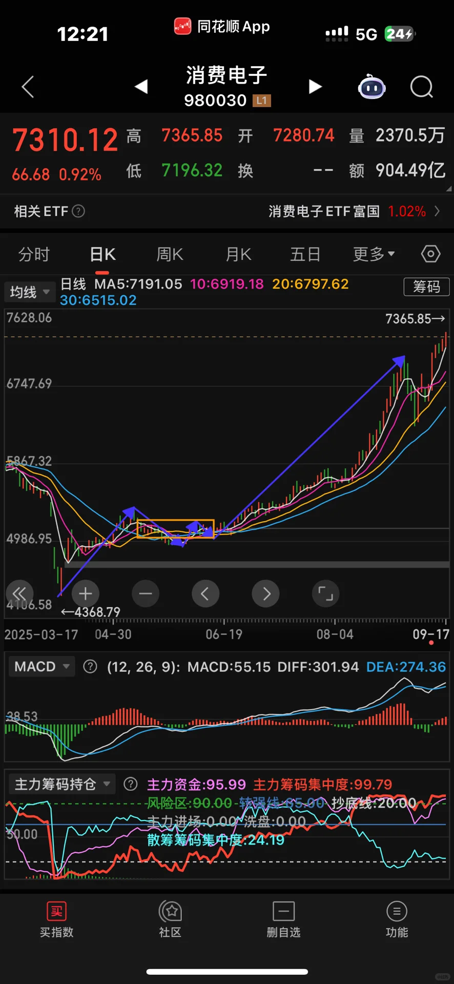Tap the 10:6919.18 moving average value
Screen dimensions: 454x984
click(227, 284)
